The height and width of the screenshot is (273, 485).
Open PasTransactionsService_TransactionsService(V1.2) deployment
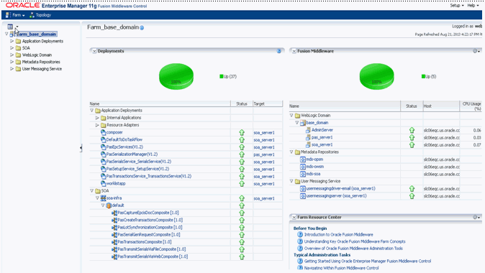149,176
